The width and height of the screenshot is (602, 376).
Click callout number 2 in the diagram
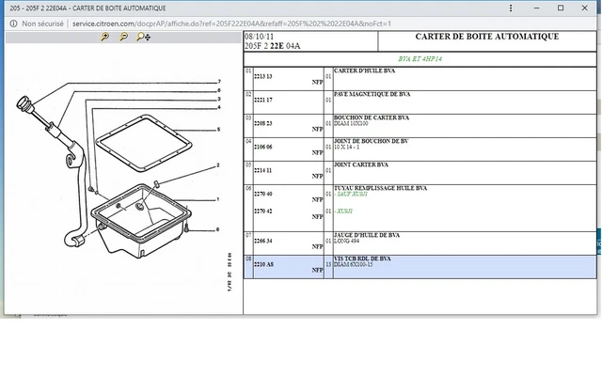pos(218,165)
